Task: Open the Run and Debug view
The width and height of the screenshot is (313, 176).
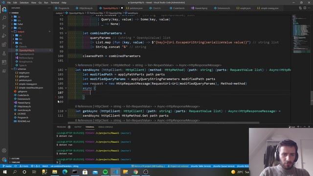Action: pyautogui.click(x=4, y=36)
